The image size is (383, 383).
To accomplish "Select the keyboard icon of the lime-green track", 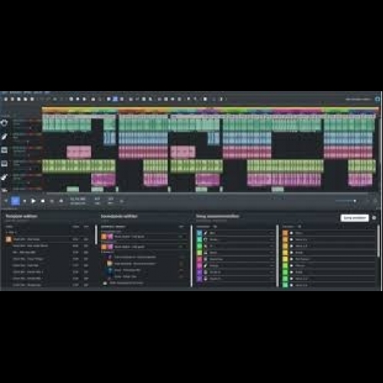I will pyautogui.click(x=4, y=163).
